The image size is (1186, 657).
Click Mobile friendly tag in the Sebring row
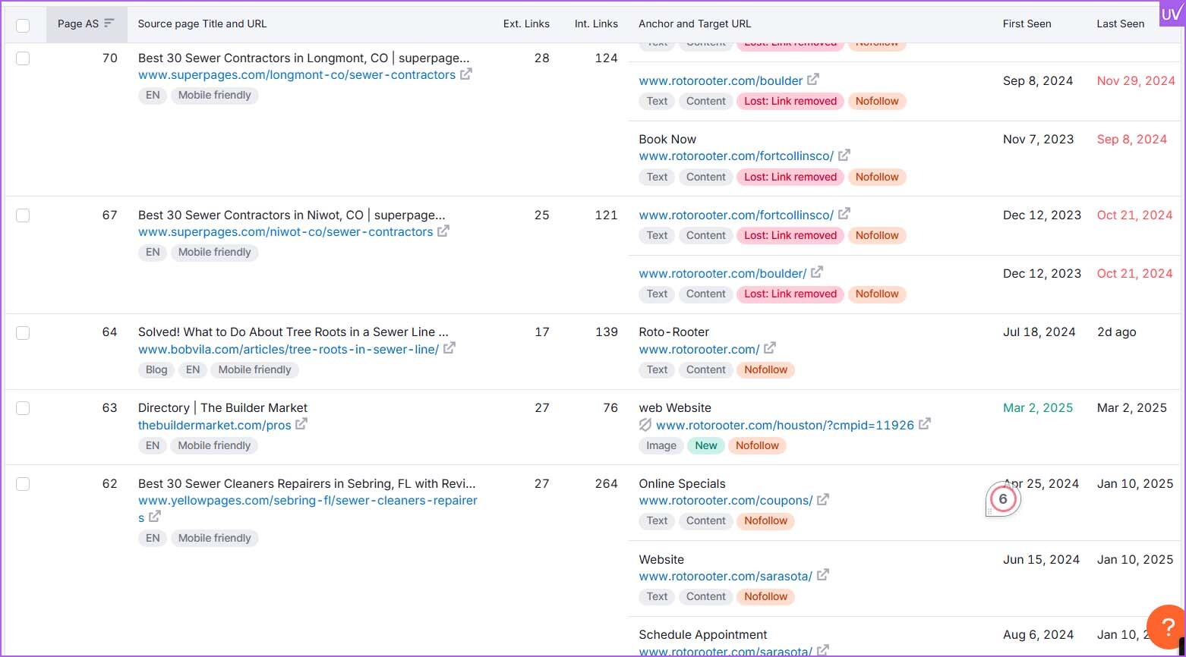[x=215, y=538]
